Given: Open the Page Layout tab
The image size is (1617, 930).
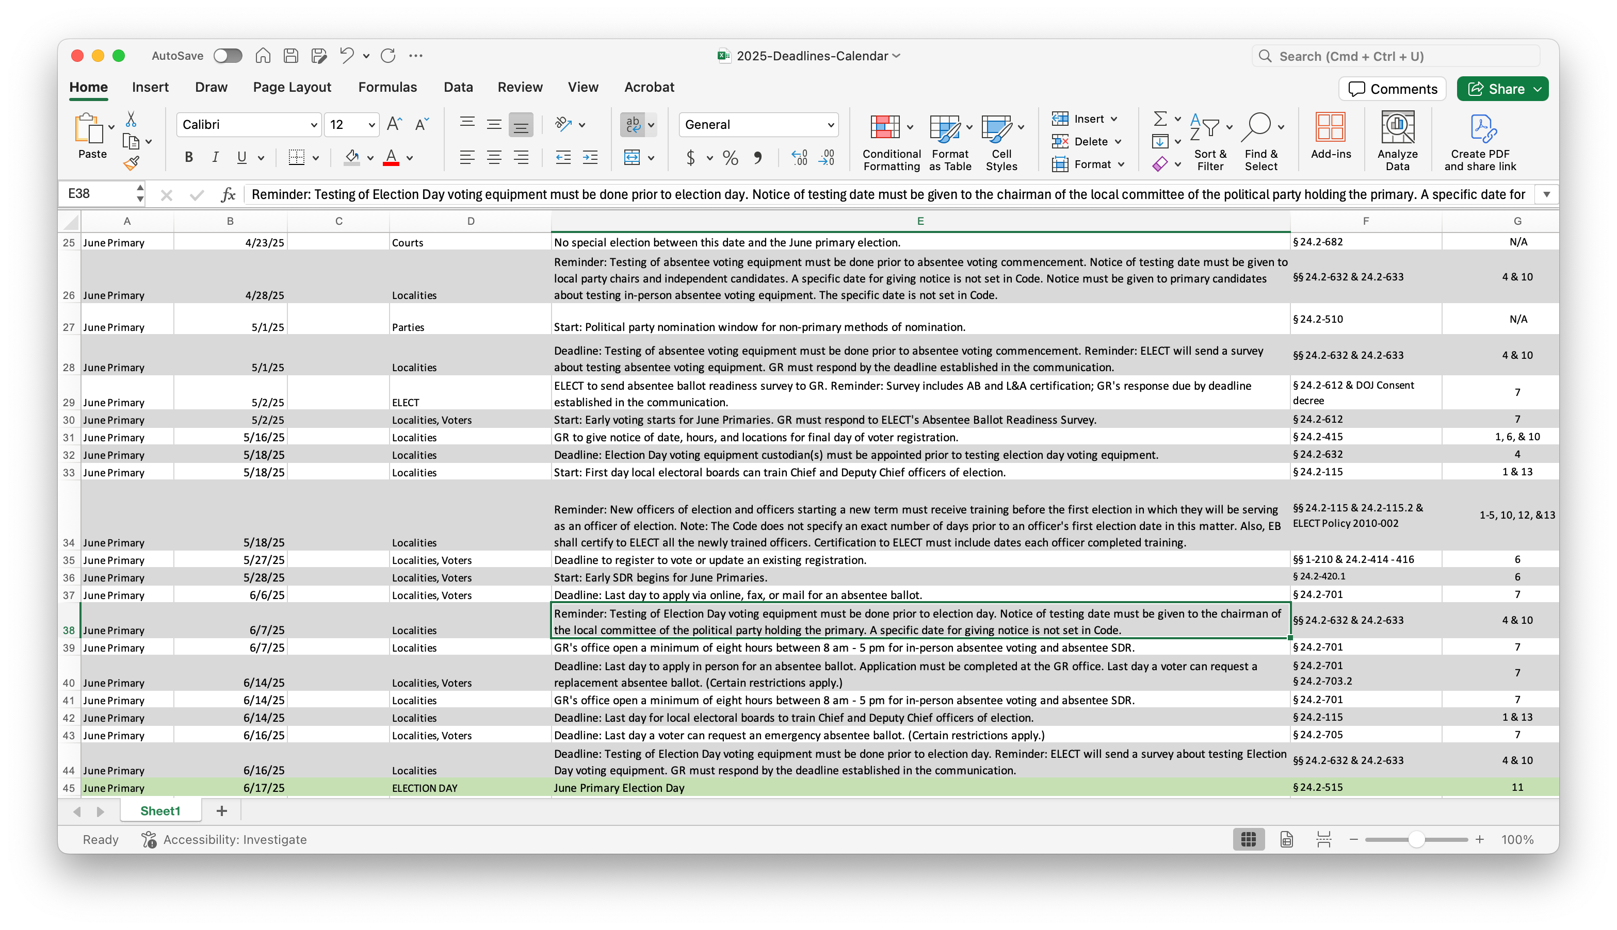Looking at the screenshot, I should coord(292,88).
